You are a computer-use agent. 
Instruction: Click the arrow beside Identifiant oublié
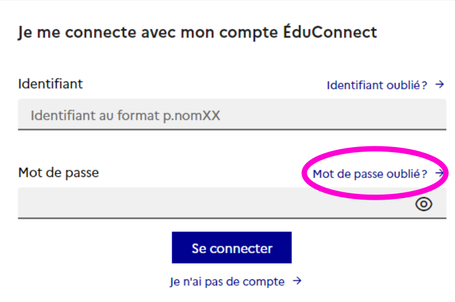pyautogui.click(x=440, y=84)
